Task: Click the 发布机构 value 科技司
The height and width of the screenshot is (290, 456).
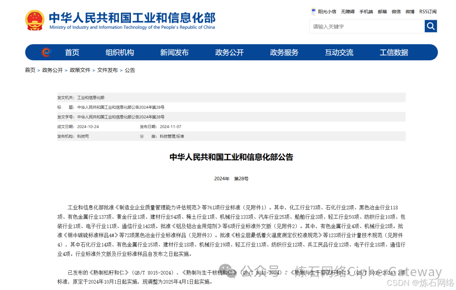Action: (83, 136)
